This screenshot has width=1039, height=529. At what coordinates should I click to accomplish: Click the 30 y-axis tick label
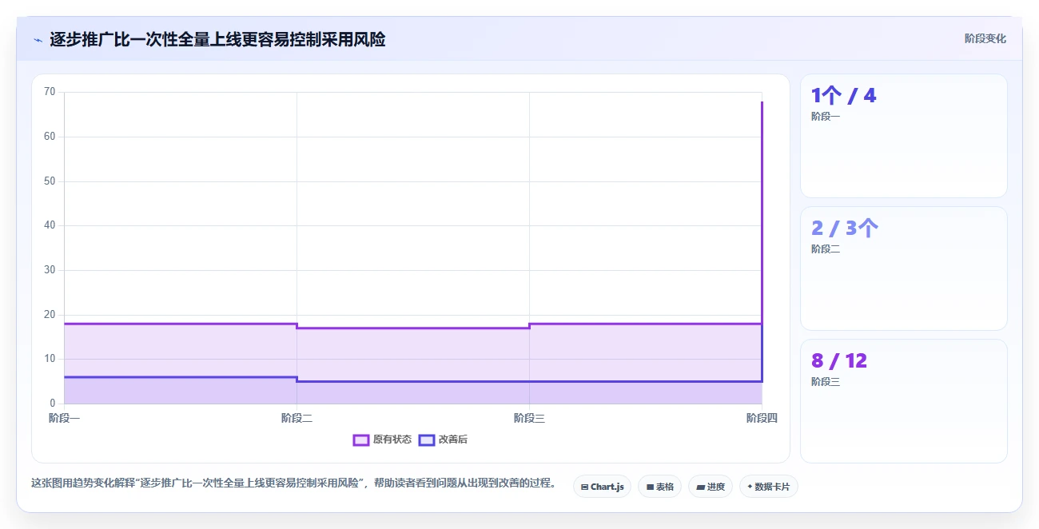[50, 270]
